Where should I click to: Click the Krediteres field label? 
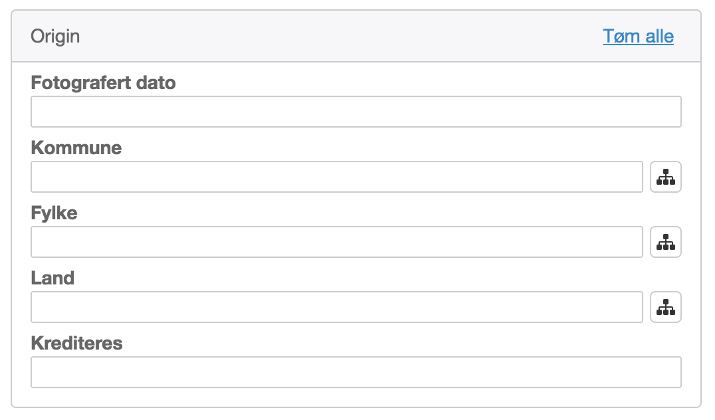click(x=76, y=343)
